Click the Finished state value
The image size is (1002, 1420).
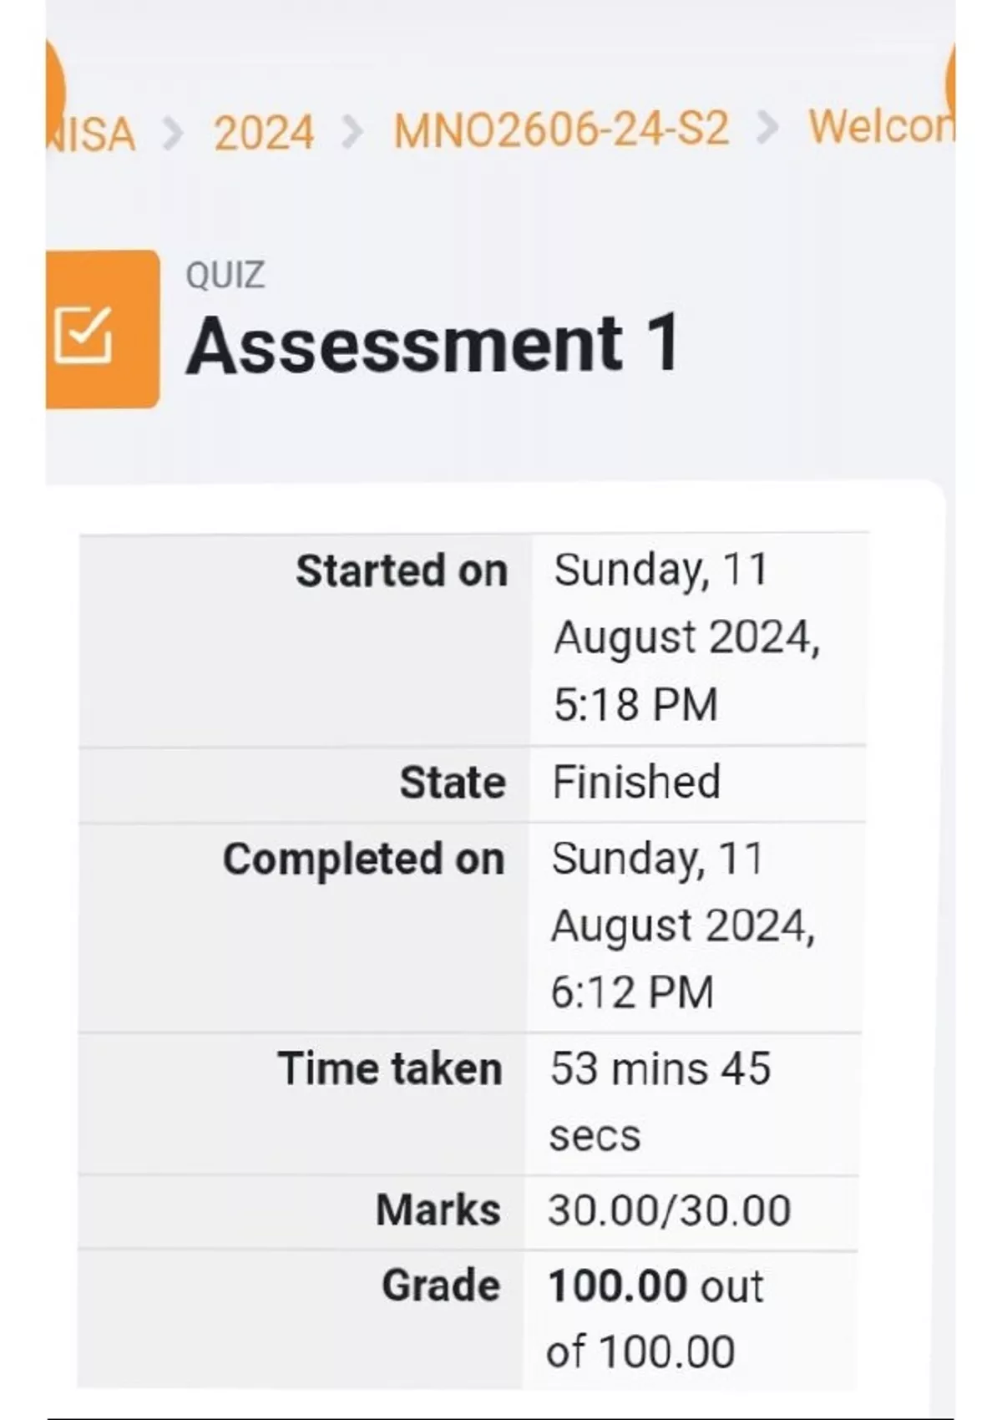tap(636, 783)
